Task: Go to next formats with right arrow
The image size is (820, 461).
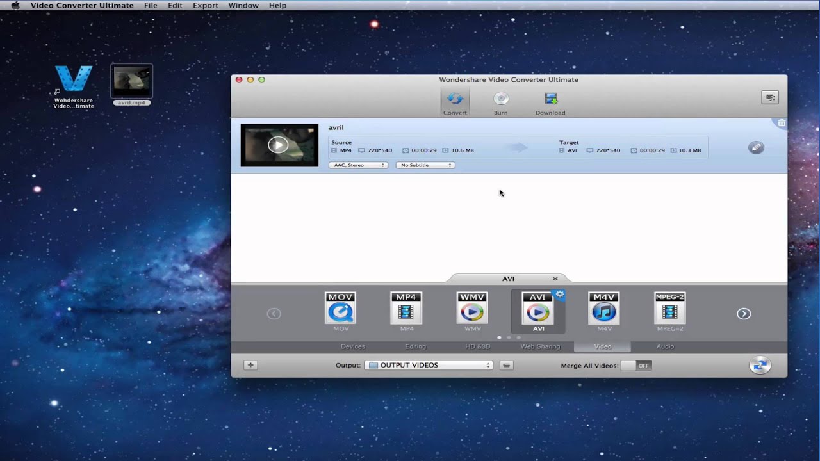Action: pos(744,314)
